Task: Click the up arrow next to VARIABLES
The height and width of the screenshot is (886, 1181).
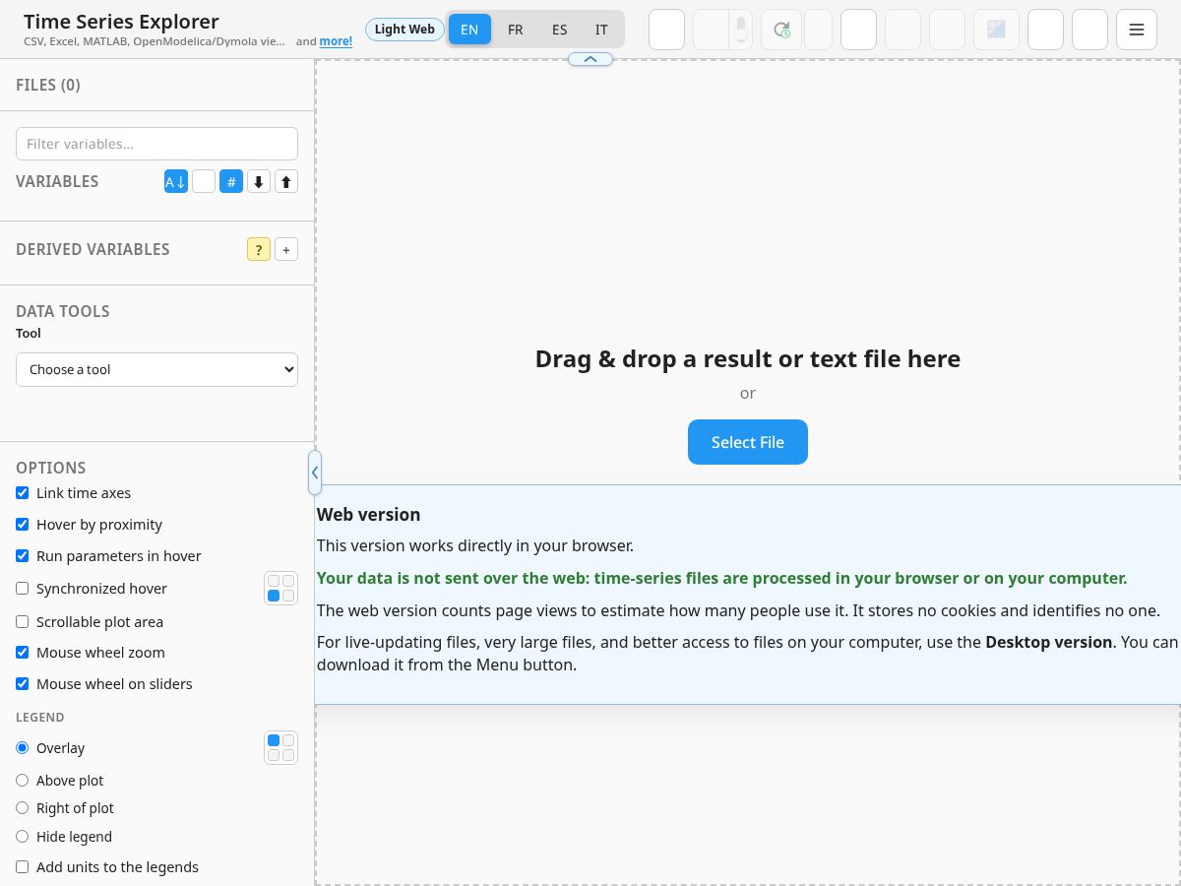Action: 286,181
